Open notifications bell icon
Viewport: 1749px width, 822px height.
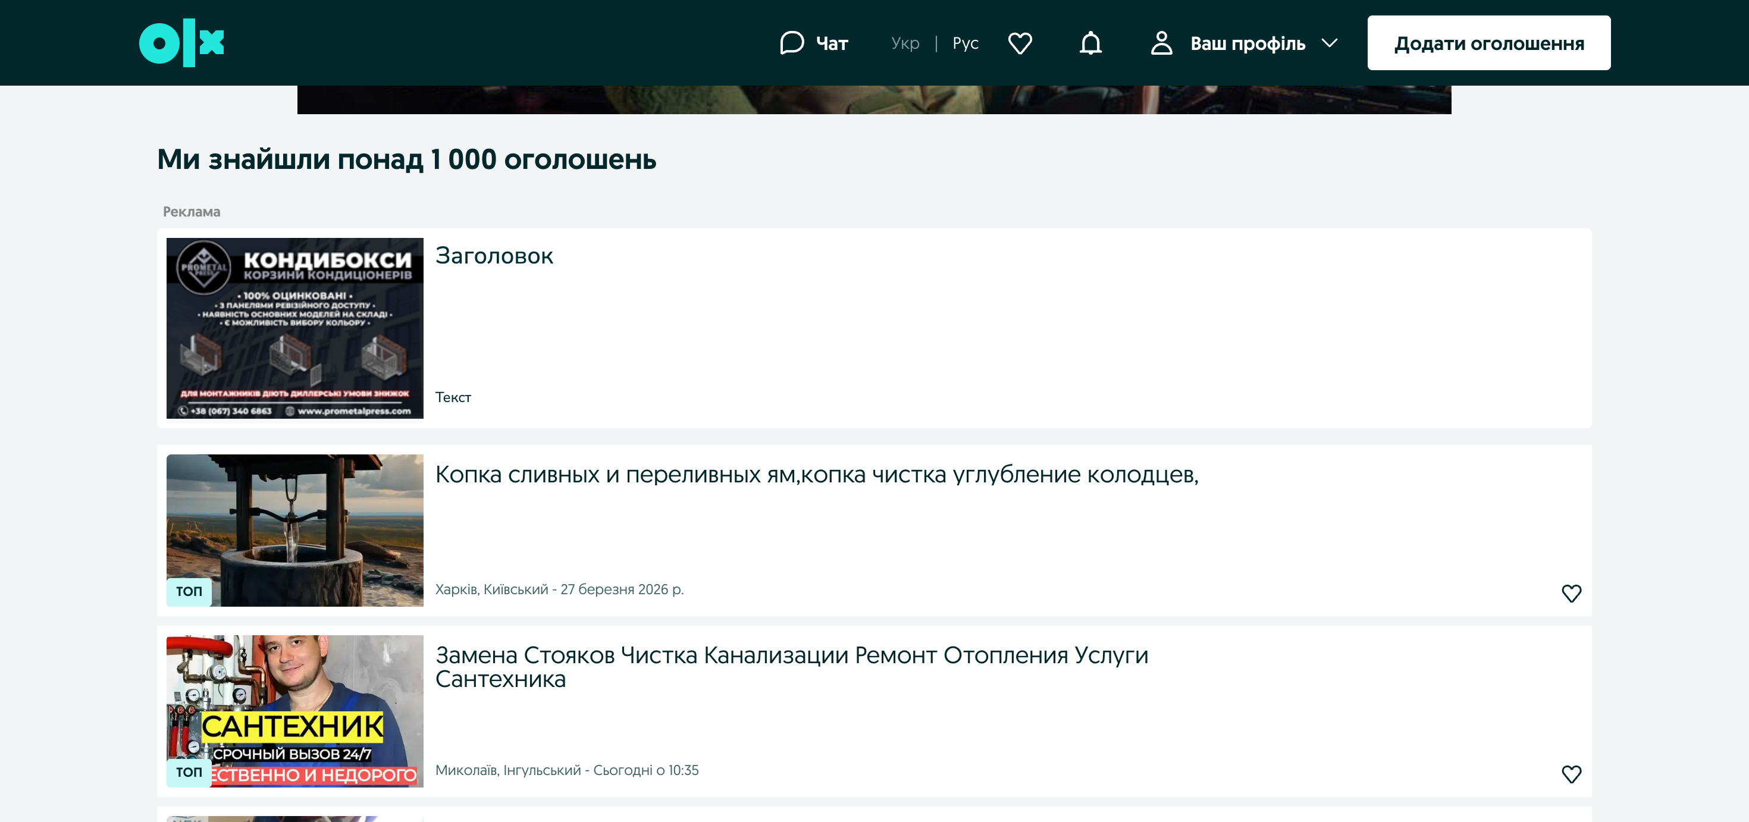(1090, 43)
